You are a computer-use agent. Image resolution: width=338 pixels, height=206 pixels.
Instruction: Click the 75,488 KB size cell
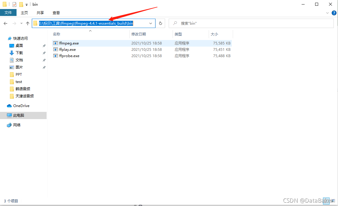222,56
